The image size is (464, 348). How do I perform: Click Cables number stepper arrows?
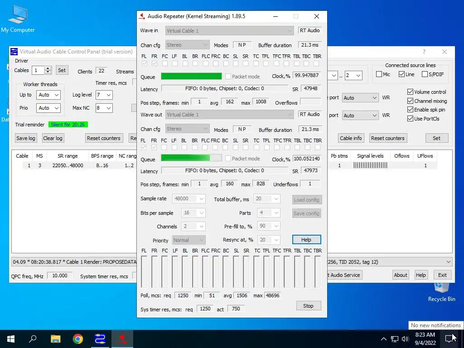point(48,70)
